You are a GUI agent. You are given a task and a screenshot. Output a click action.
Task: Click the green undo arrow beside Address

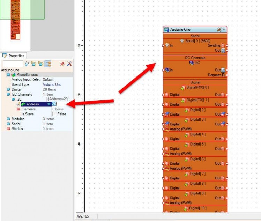pos(23,104)
